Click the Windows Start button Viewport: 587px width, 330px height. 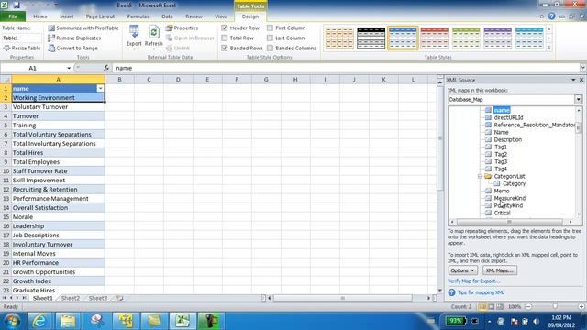click(x=12, y=321)
